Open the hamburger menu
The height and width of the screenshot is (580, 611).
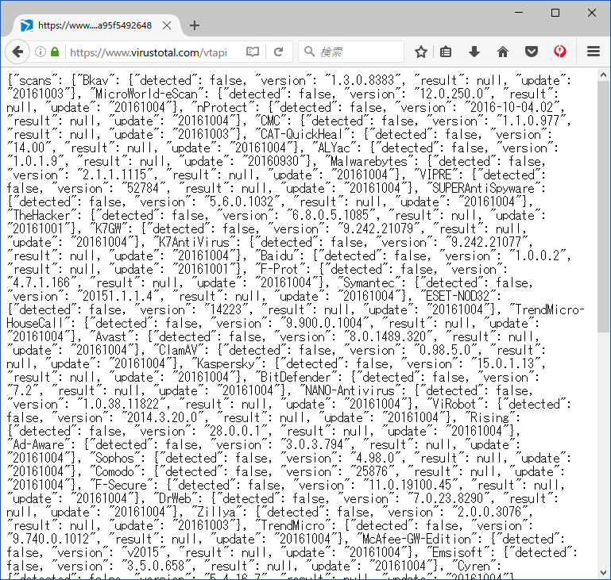593,52
